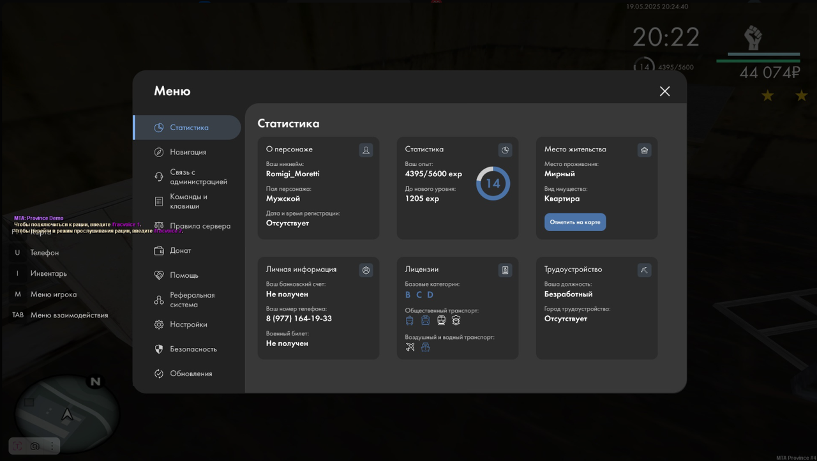The image size is (817, 461).
Task: Click the airplane license icon
Action: [x=410, y=347]
